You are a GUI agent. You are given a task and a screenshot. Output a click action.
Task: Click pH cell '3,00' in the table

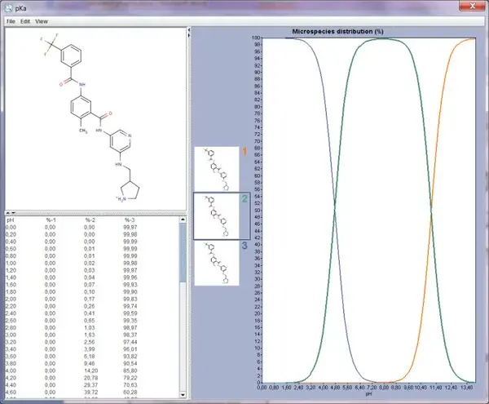pyautogui.click(x=11, y=335)
